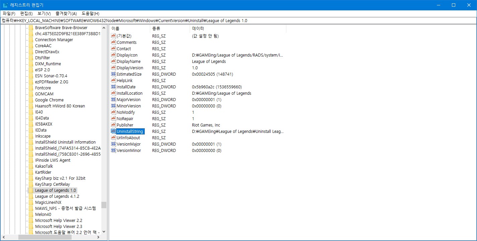Click the tree scroll-down arrow
The width and height of the screenshot is (477, 241).
pyautogui.click(x=104, y=231)
